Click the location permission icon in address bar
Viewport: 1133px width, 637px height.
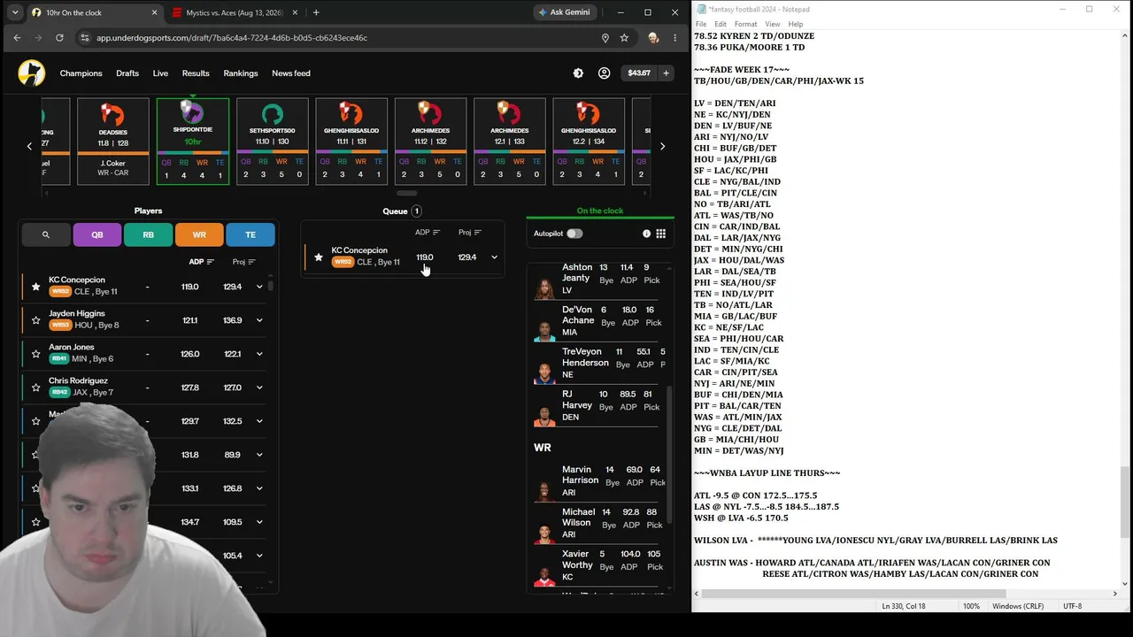(605, 38)
